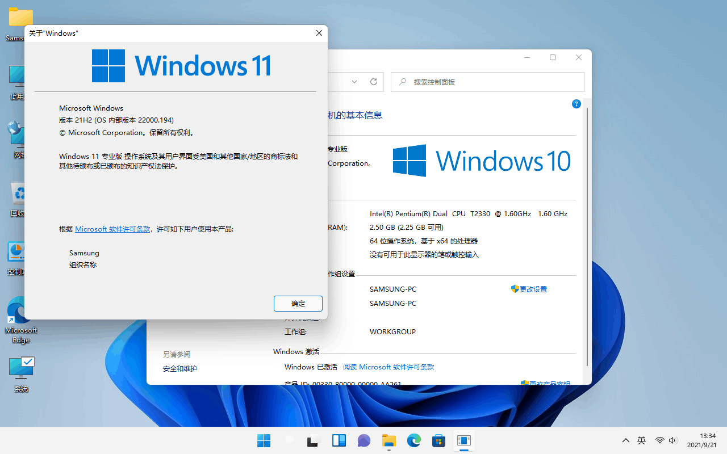Click the Windows 激活 section heading

296,352
